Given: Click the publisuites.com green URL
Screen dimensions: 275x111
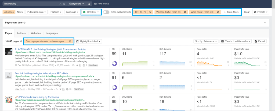Looking at the screenshot, I should (49, 100).
